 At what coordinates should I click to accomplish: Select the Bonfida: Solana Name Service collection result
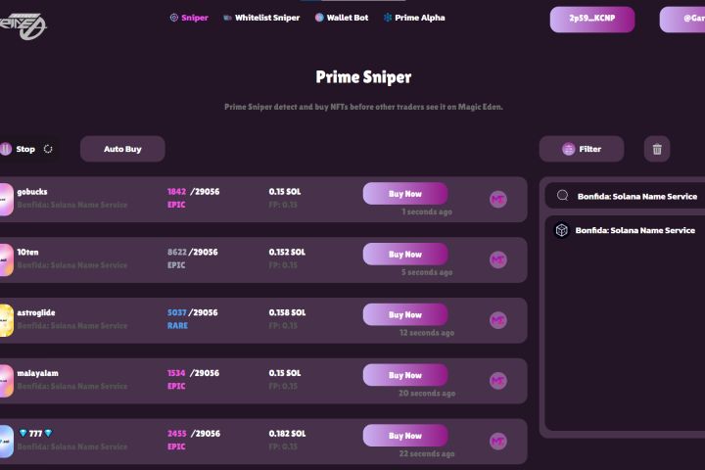(x=634, y=231)
